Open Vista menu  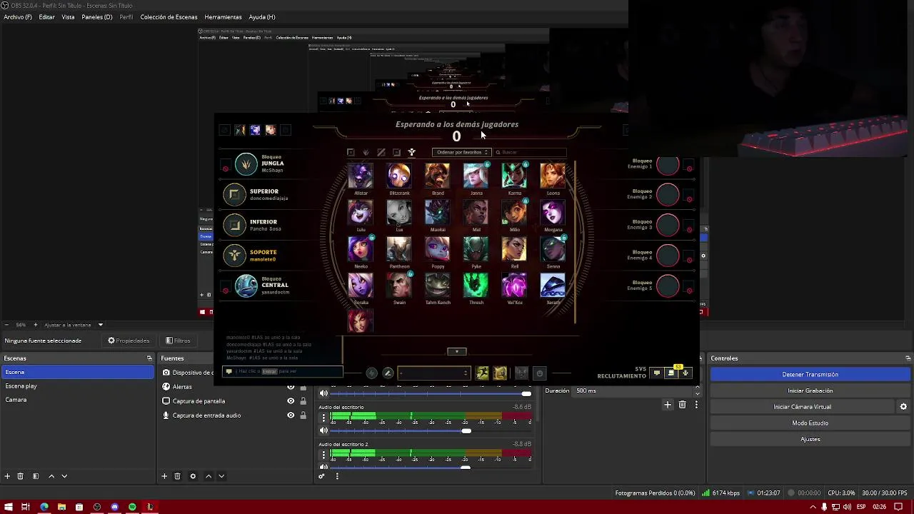[x=68, y=16]
